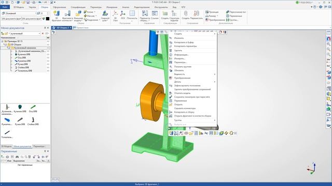Open the Преобразование tool in the ribbon

(x=215, y=20)
